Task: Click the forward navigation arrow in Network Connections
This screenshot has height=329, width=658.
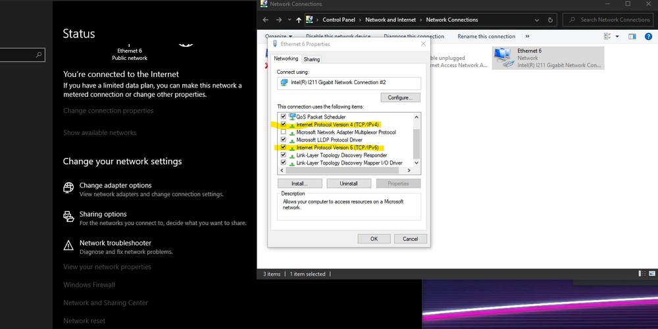Action: (279, 20)
